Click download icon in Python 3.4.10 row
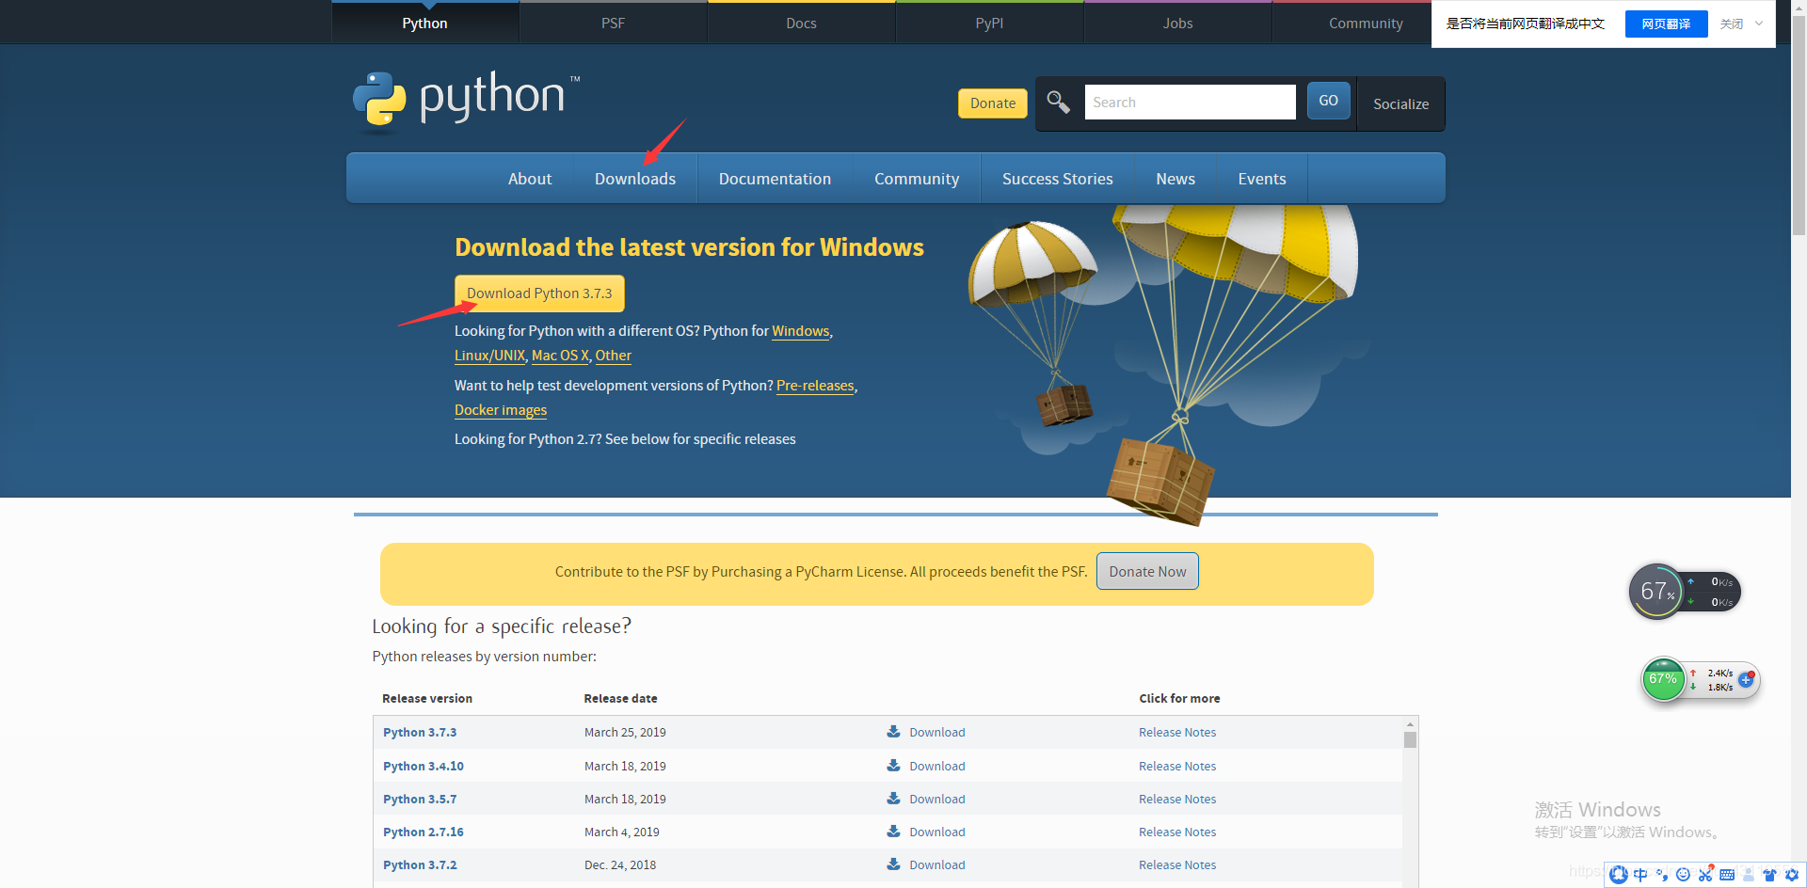The height and width of the screenshot is (888, 1807). coord(893,765)
